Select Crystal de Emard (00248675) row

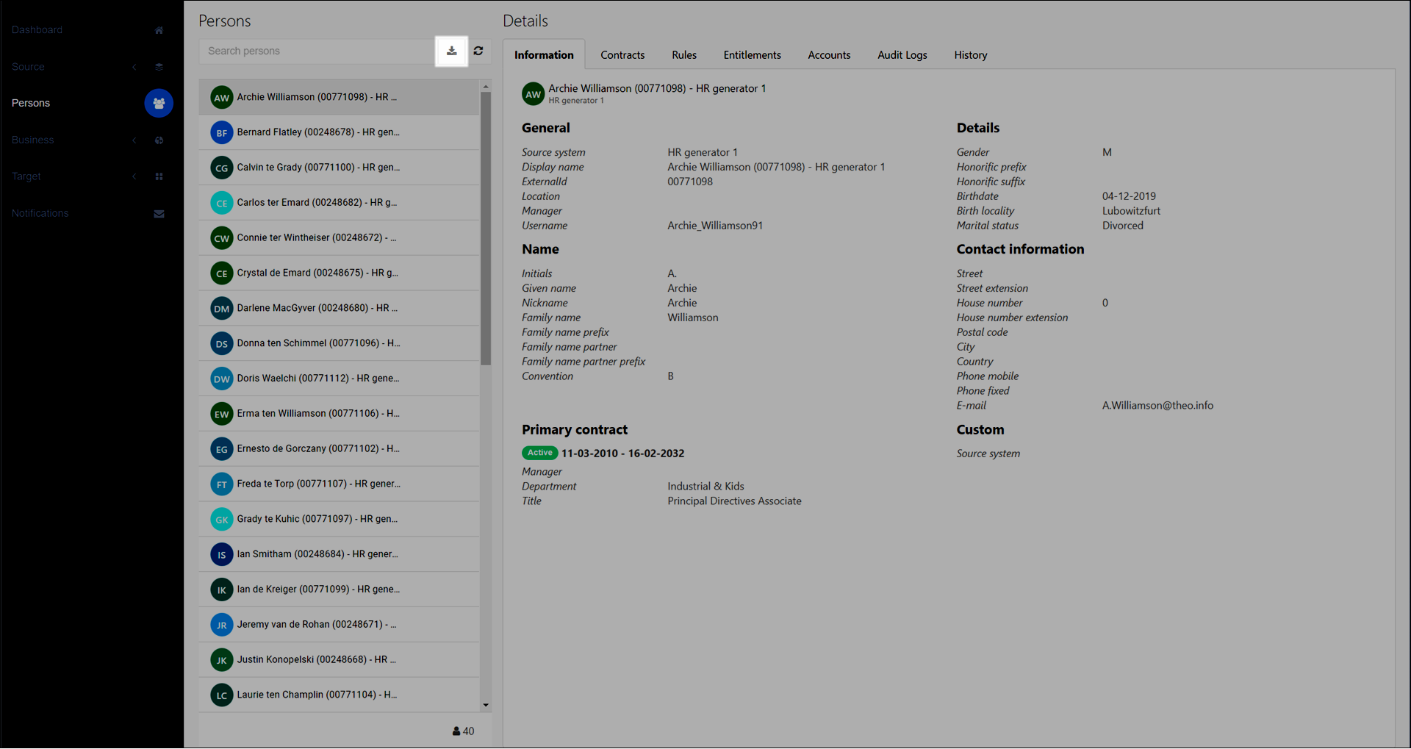coord(339,273)
